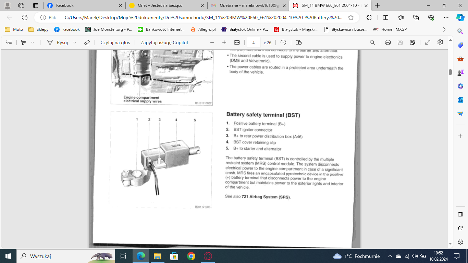468x263 pixels.
Task: Switch to the Onet – Jesteś na bieżąco tab
Action: (x=166, y=5)
